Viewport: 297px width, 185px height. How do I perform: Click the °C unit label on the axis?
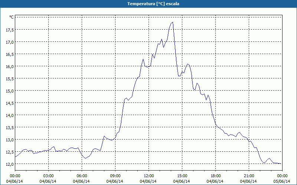point(11,17)
